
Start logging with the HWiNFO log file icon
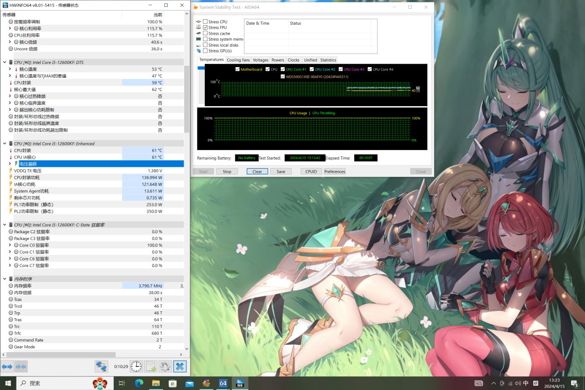tap(151, 366)
